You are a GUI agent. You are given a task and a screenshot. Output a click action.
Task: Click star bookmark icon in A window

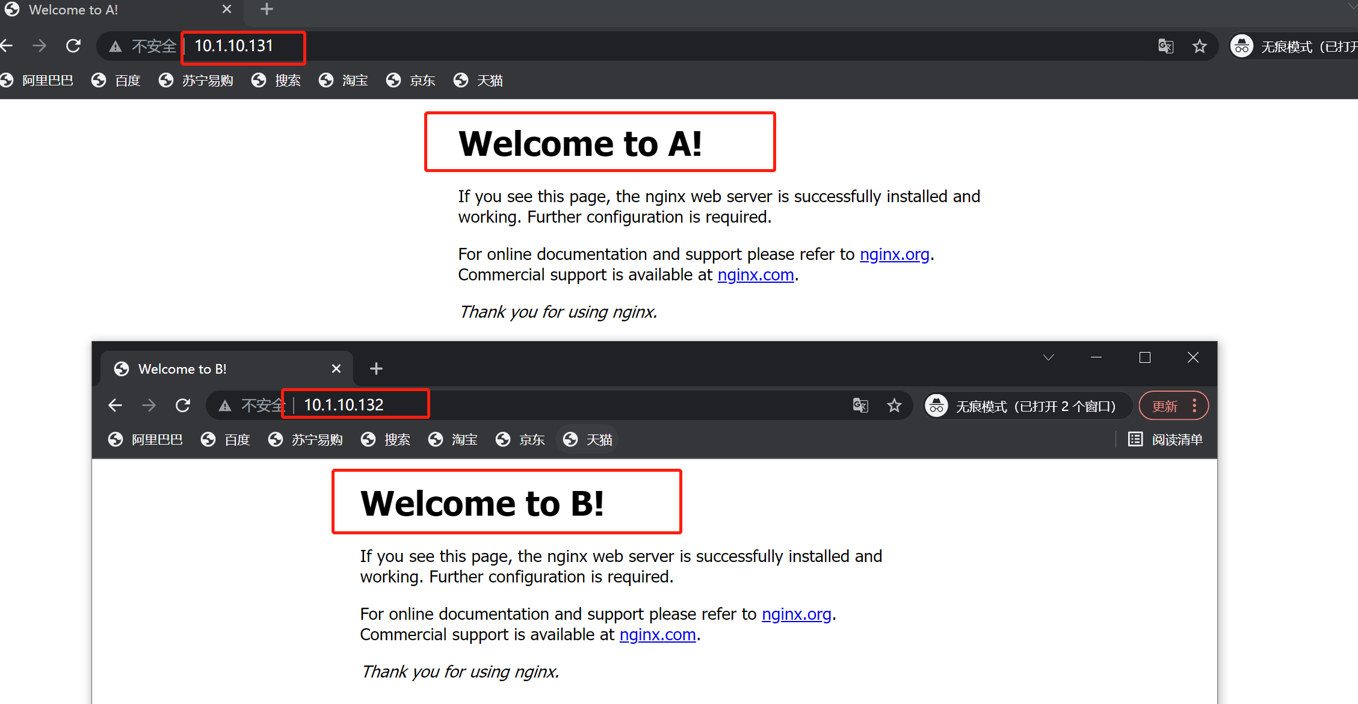(x=1199, y=46)
